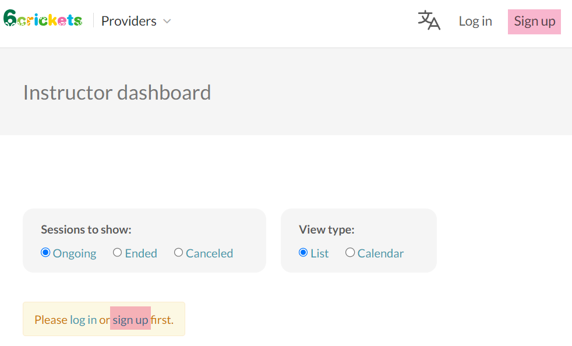Click the Instructor dashboard heading
This screenshot has width=572, height=346.
click(x=117, y=93)
